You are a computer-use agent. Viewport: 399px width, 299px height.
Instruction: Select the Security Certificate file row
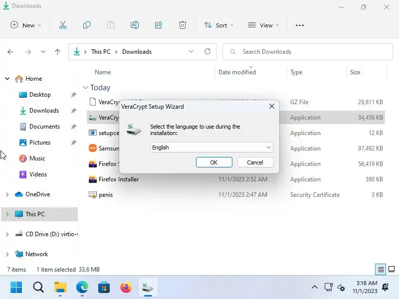tap(235, 195)
